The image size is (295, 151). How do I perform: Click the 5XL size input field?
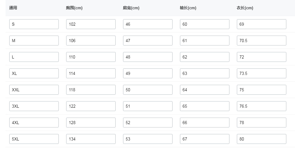[34, 139]
